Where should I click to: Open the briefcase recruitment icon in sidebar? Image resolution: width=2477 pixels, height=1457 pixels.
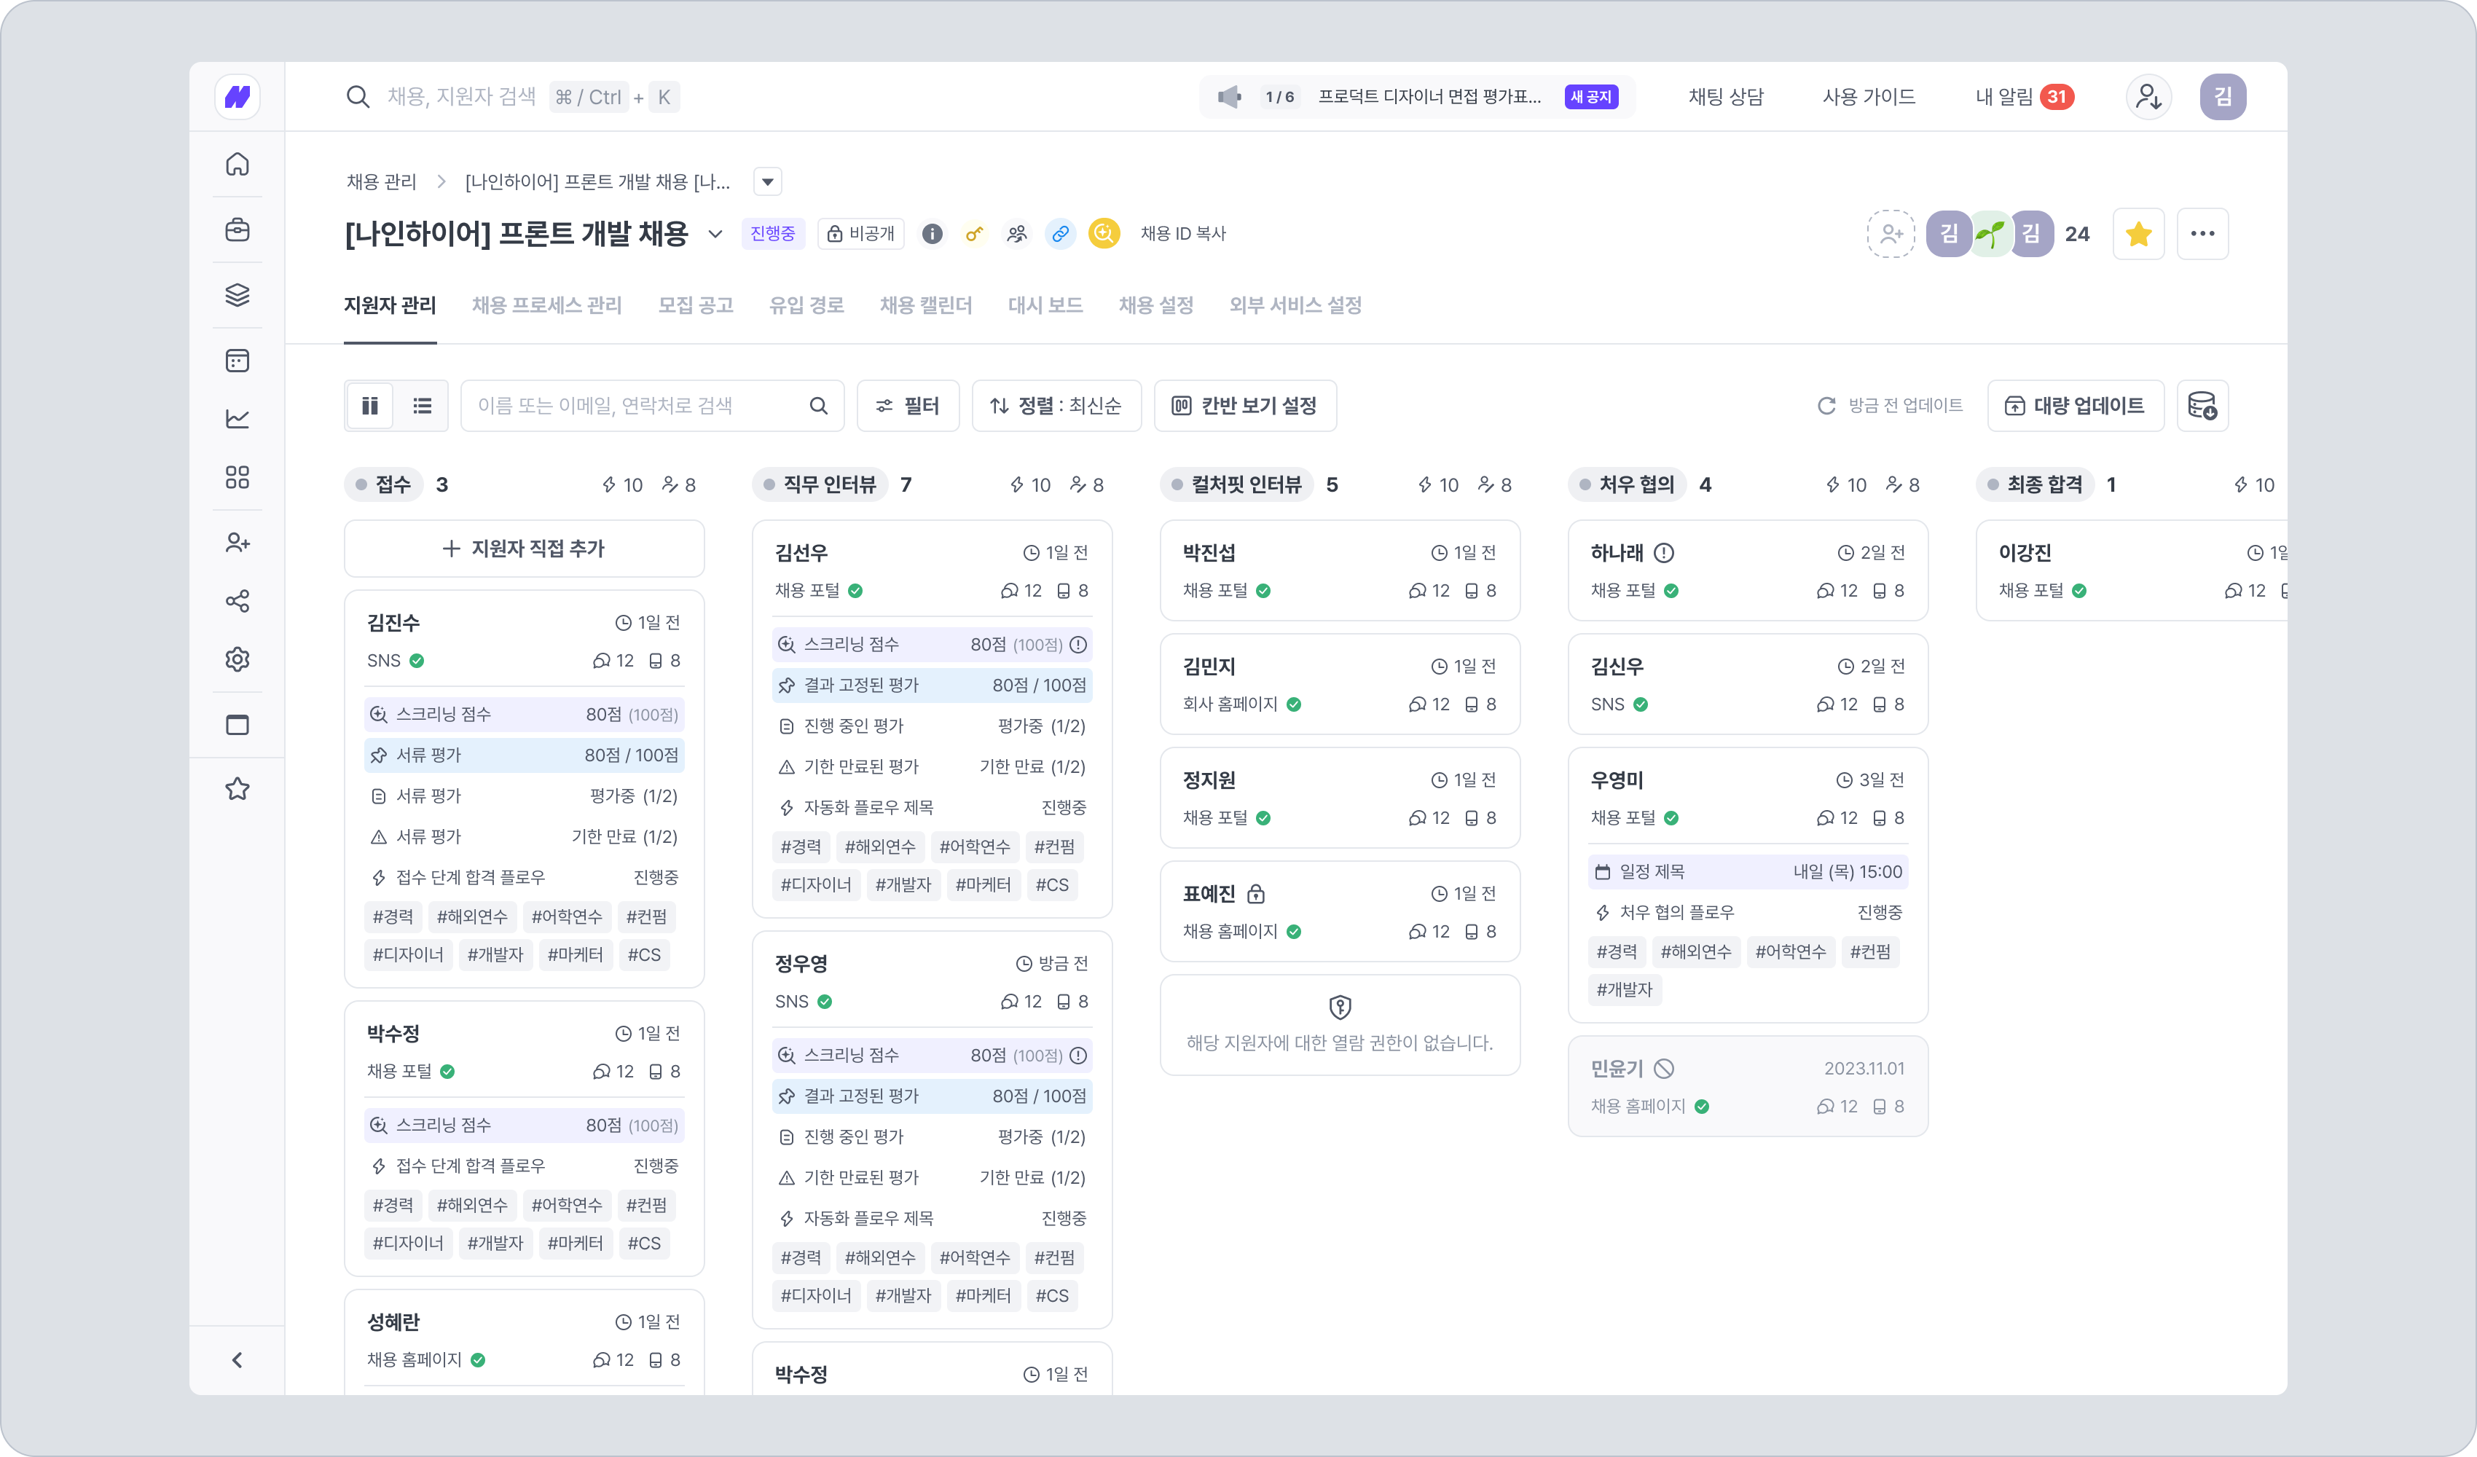237,229
